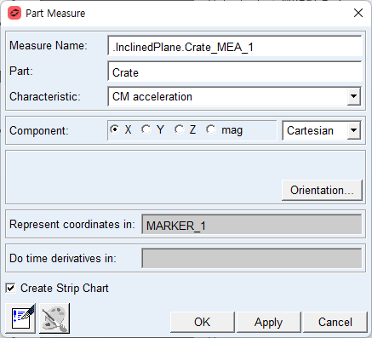Click the Do time derivatives in field
This screenshot has width=372, height=338.
click(252, 258)
